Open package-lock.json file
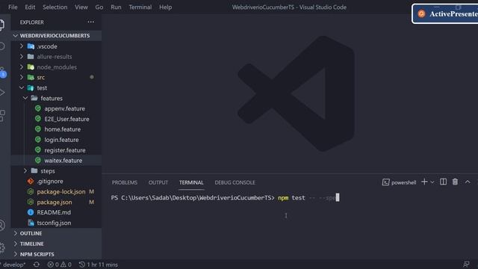This screenshot has height=269, width=478. tap(61, 191)
